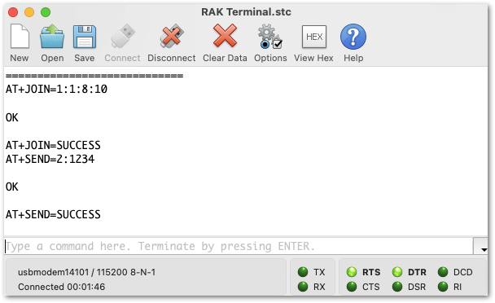This screenshot has width=495, height=303.
Task: Toggle the RTS signal indicator
Action: pyautogui.click(x=352, y=272)
